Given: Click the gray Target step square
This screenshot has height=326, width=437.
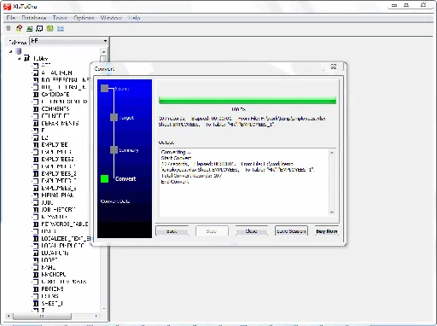Looking at the screenshot, I should [x=114, y=117].
